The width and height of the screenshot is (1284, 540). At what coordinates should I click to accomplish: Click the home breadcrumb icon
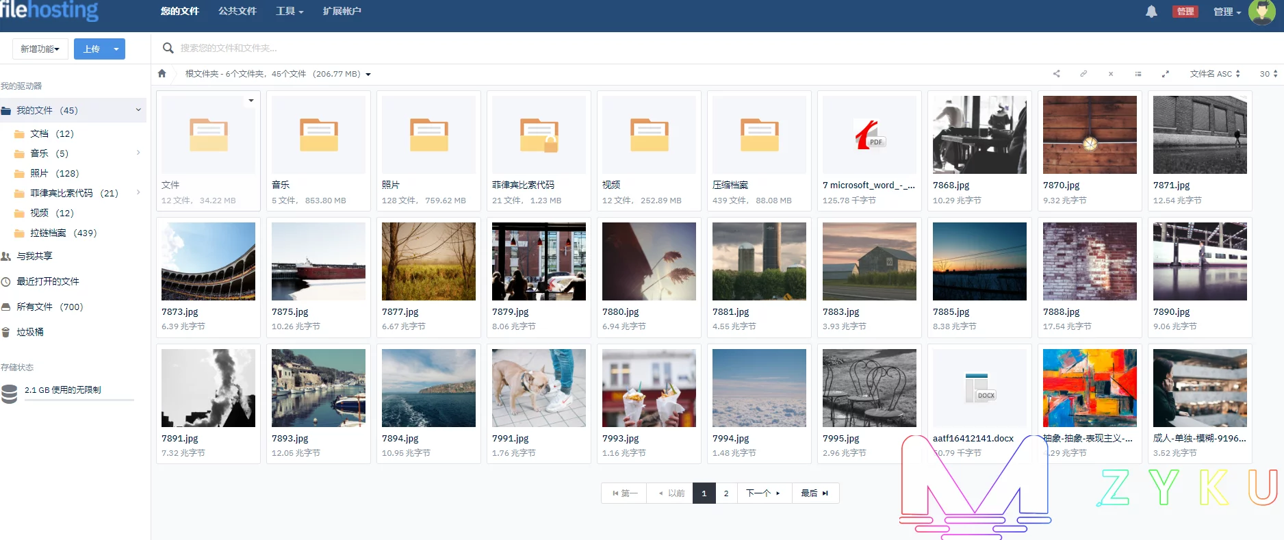(x=162, y=74)
